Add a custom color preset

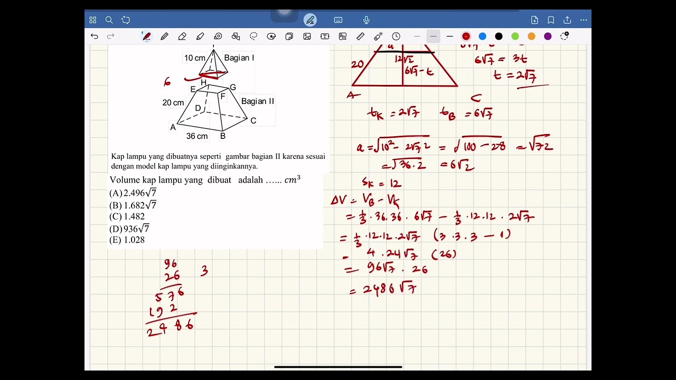tap(565, 36)
